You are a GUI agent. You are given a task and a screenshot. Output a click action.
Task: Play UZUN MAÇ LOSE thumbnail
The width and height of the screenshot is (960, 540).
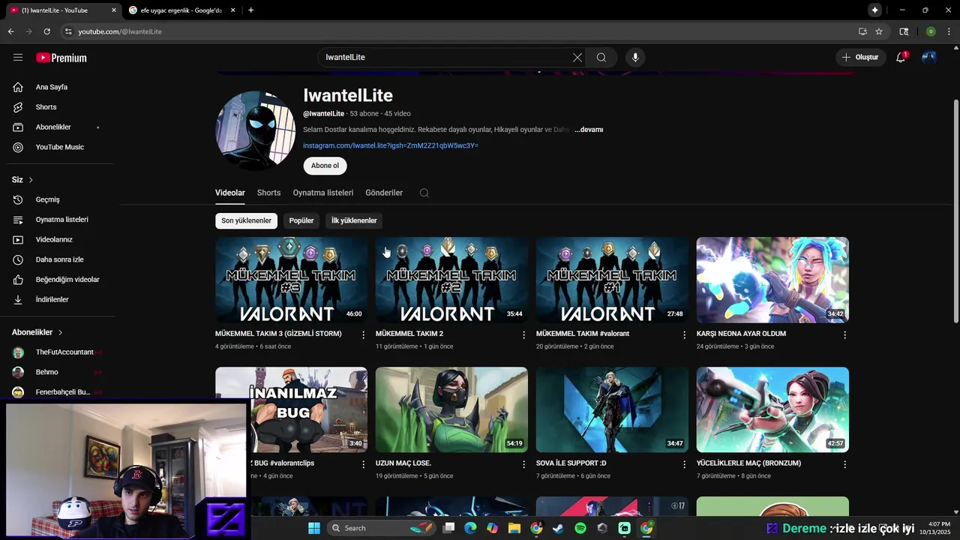pos(451,409)
